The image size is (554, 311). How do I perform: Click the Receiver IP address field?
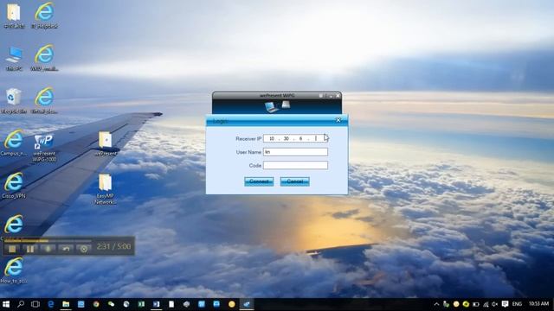(x=295, y=138)
